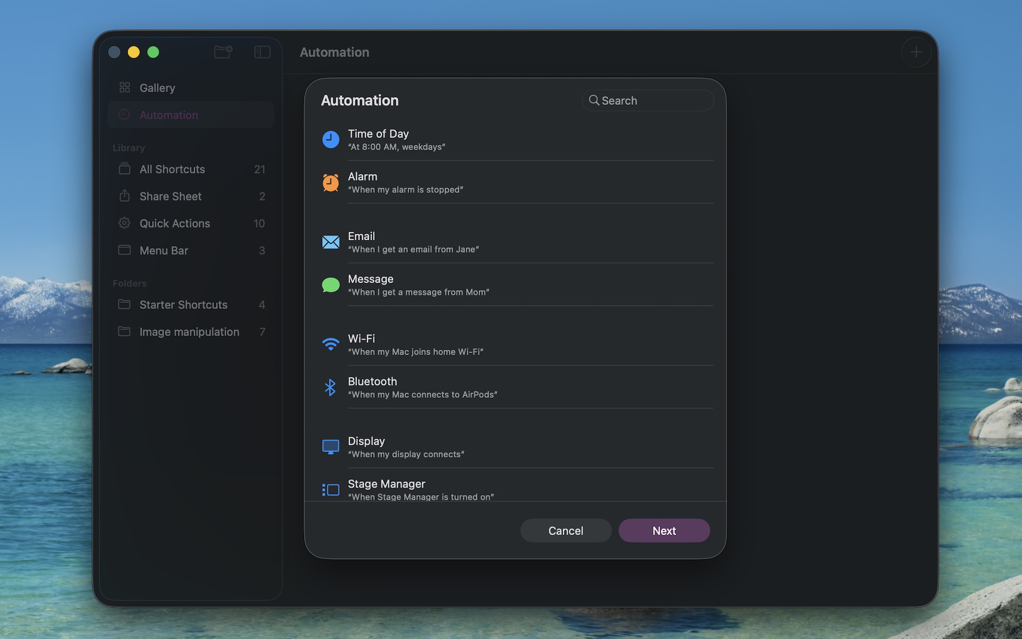Choose the Time of Day trigger

[515, 140]
